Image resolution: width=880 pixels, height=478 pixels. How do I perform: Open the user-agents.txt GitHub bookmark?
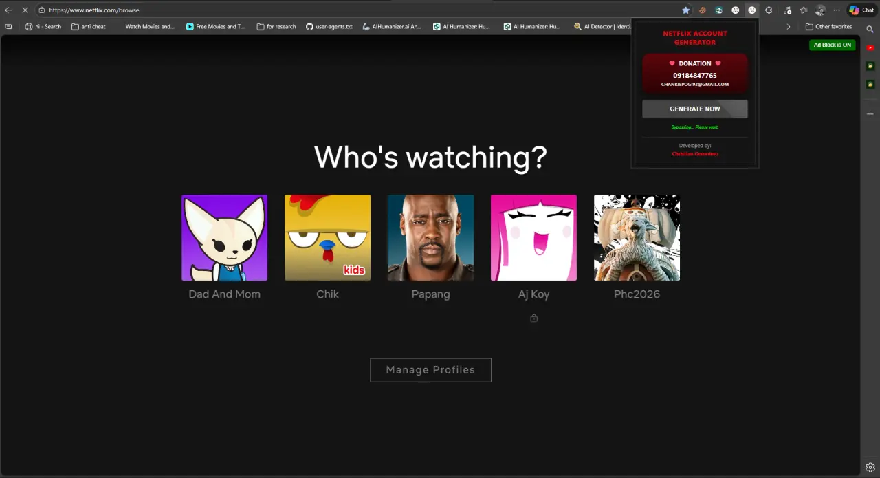click(x=329, y=27)
